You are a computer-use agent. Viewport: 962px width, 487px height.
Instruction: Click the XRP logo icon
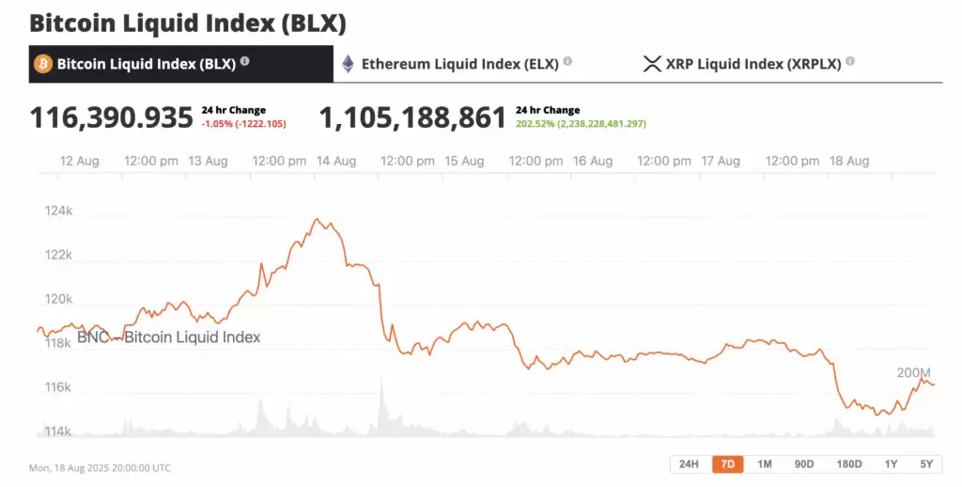click(x=651, y=64)
